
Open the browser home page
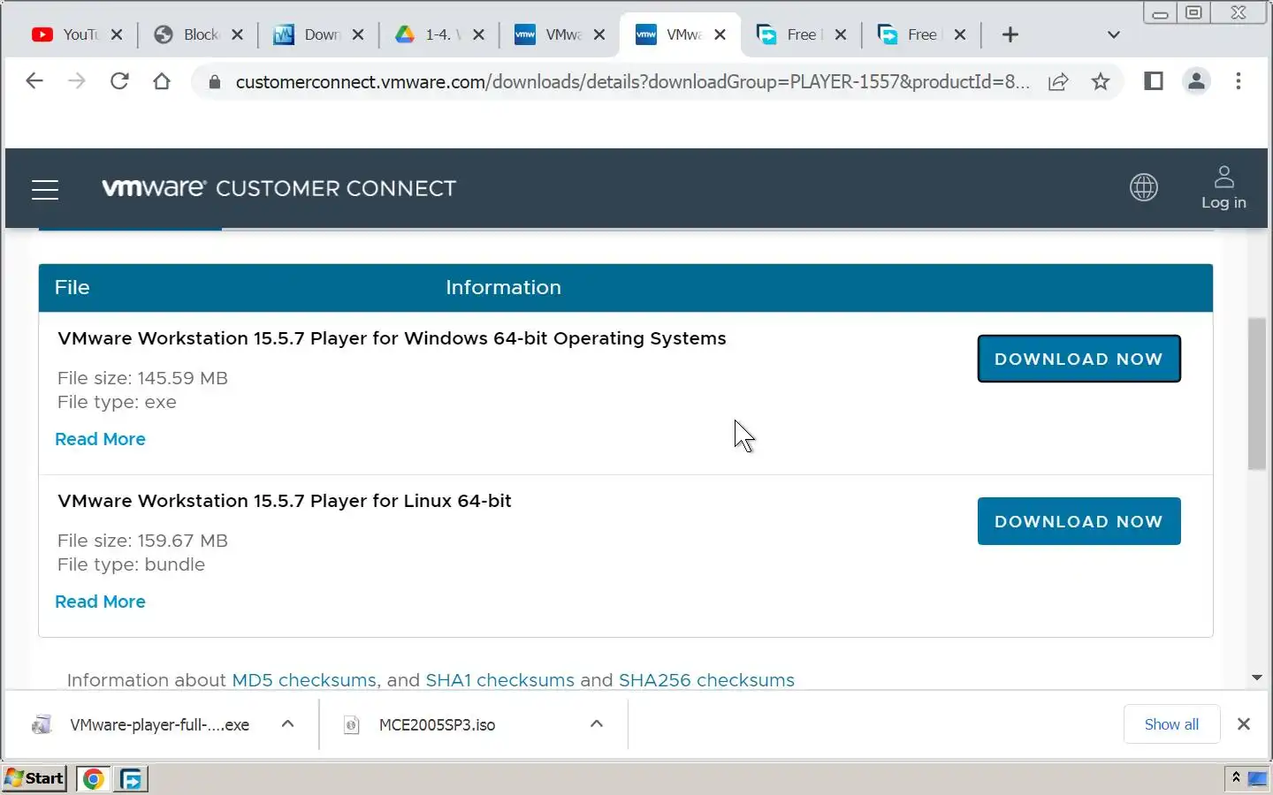click(x=162, y=81)
